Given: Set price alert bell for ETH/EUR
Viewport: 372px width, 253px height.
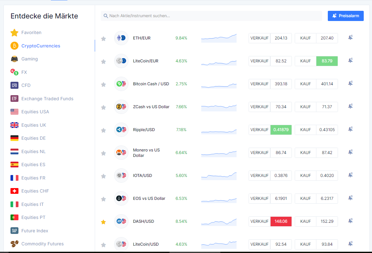Looking at the screenshot, I should pos(350,37).
